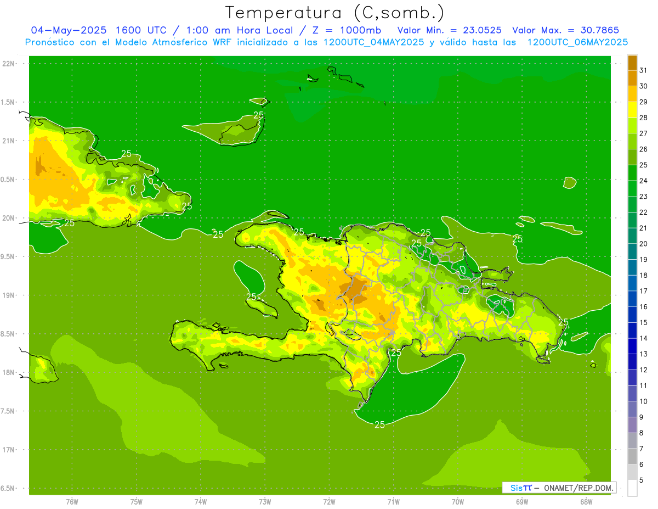Screen dimensions: 658x509
Task: Click longitude axis label "75W"
Action: (x=137, y=502)
